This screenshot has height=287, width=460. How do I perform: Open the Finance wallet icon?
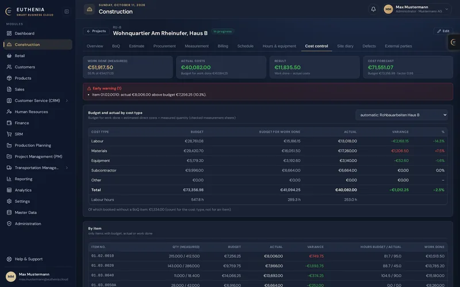(x=9, y=123)
